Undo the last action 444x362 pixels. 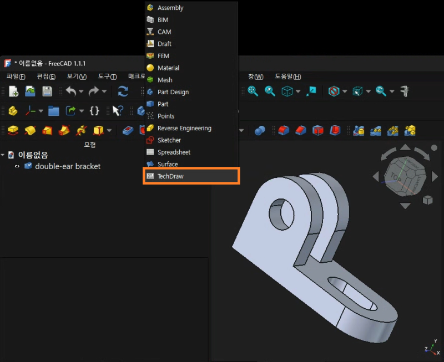[x=71, y=91]
